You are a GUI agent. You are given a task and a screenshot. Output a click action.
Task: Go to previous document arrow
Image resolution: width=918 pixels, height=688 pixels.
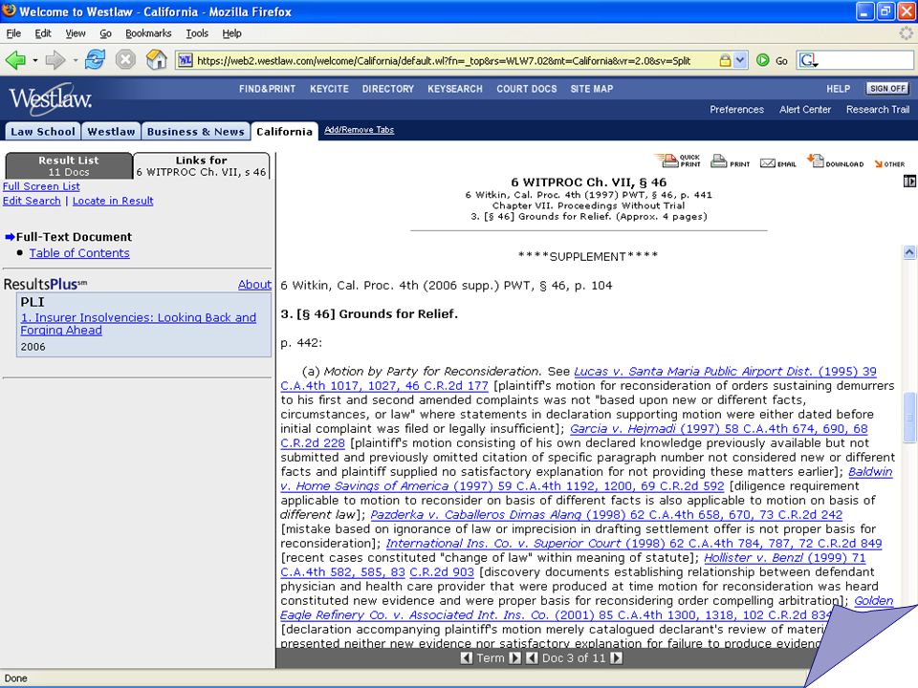[533, 658]
